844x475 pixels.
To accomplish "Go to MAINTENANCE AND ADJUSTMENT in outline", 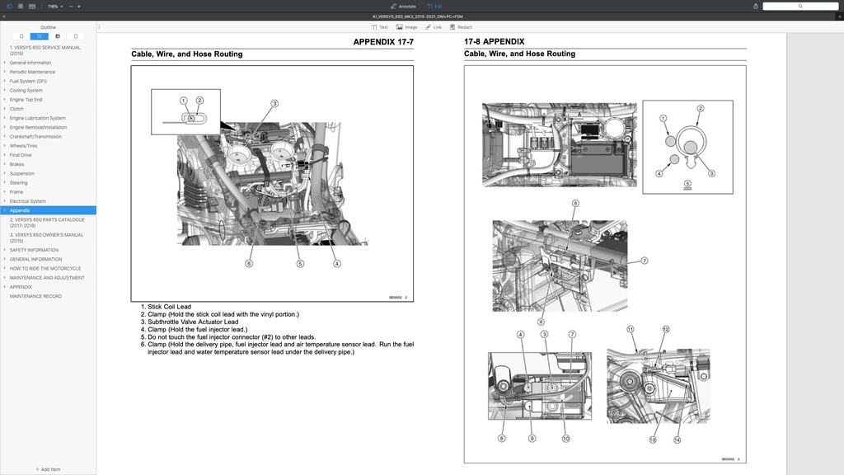I will 47,277.
